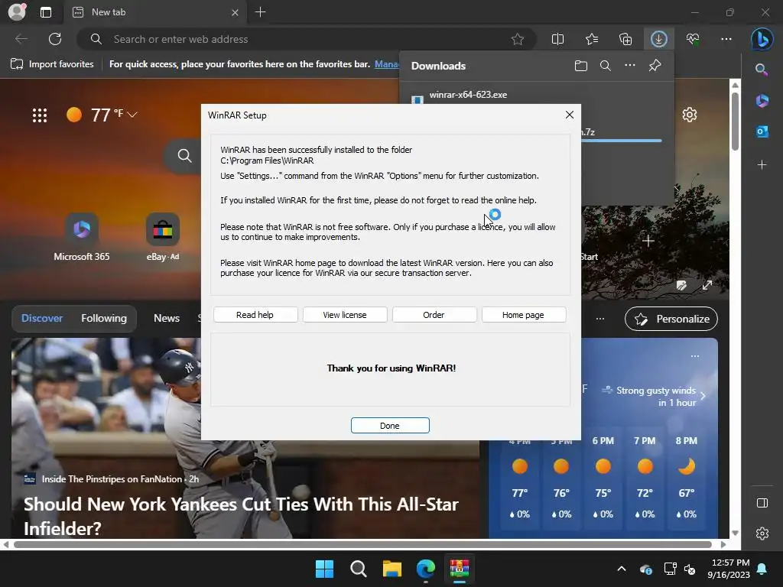Open a new tab with plus
The height and width of the screenshot is (587, 783).
click(x=260, y=12)
